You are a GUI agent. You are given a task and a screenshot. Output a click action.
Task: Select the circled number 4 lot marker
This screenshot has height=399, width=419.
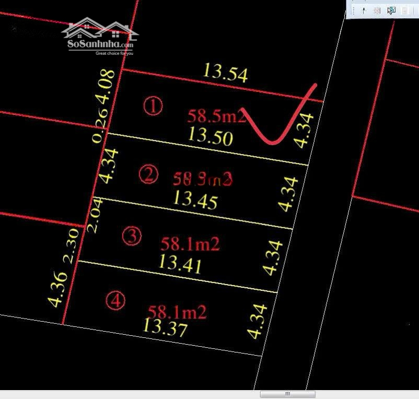click(x=116, y=301)
